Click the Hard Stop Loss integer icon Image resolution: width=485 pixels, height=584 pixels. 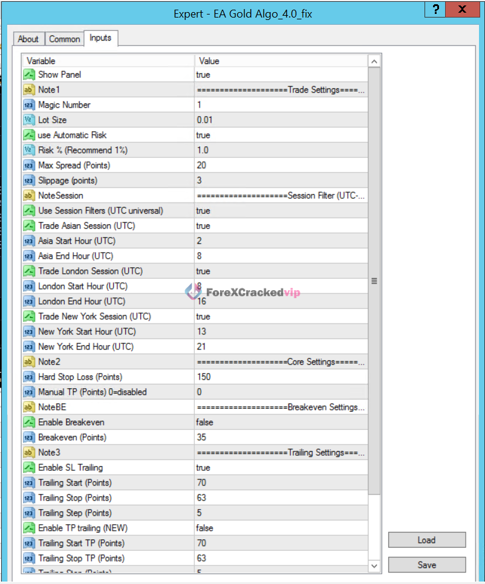pyautogui.click(x=29, y=377)
